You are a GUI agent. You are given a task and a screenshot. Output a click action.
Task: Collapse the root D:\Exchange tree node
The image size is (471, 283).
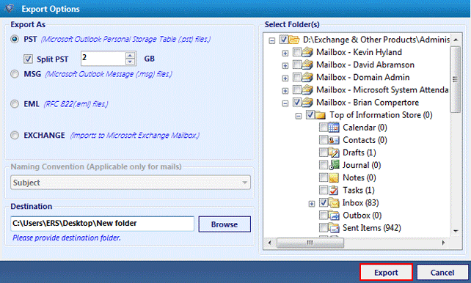click(x=272, y=40)
